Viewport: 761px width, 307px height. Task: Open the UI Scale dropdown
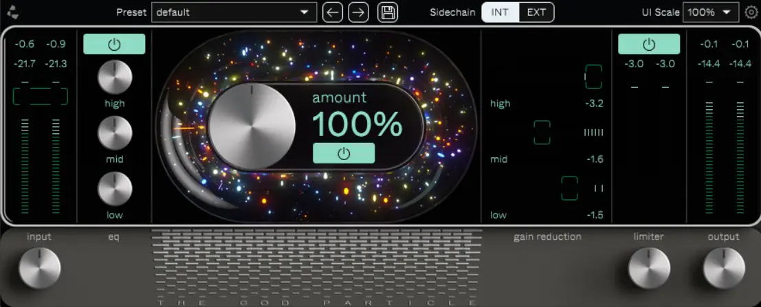pyautogui.click(x=711, y=12)
